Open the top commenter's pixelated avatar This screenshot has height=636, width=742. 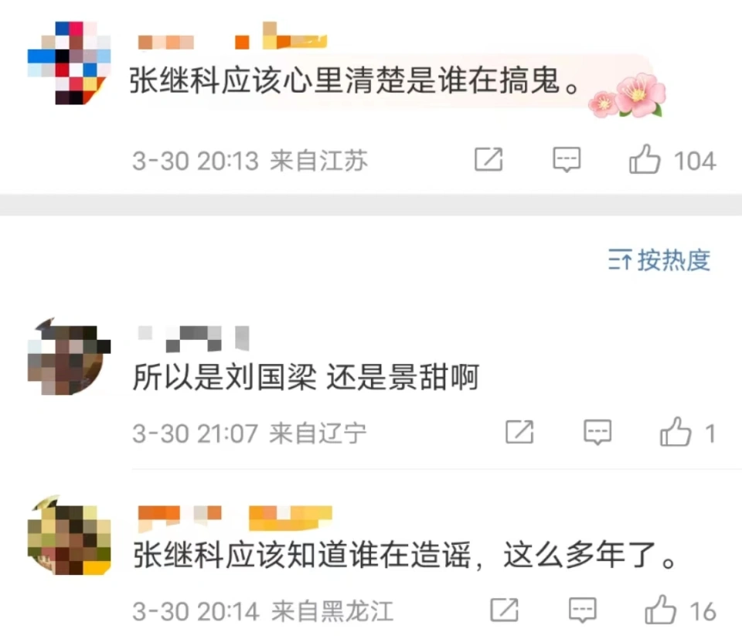69,63
